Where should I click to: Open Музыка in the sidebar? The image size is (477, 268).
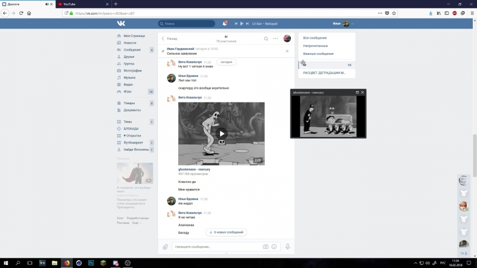[x=129, y=77]
